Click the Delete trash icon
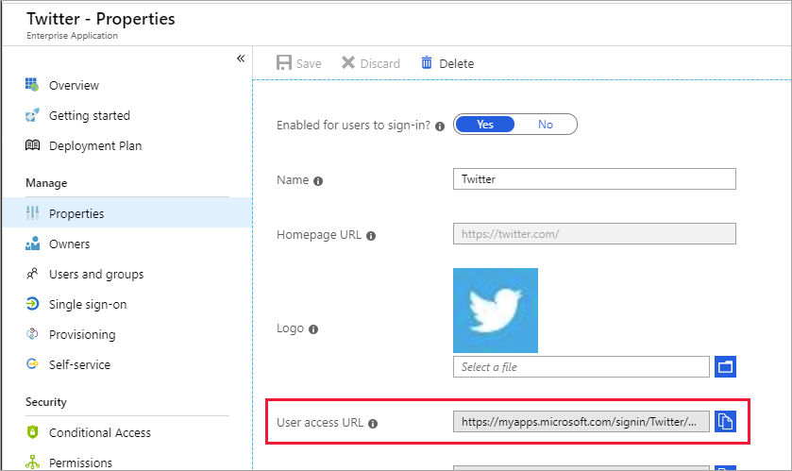This screenshot has width=792, height=471. click(x=427, y=63)
